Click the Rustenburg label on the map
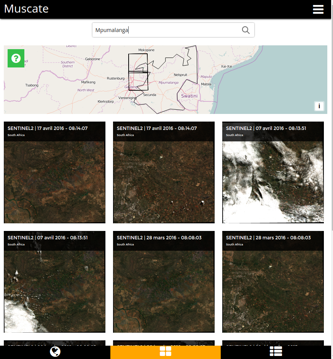Image resolution: width=333 pixels, height=359 pixels. pos(116,78)
